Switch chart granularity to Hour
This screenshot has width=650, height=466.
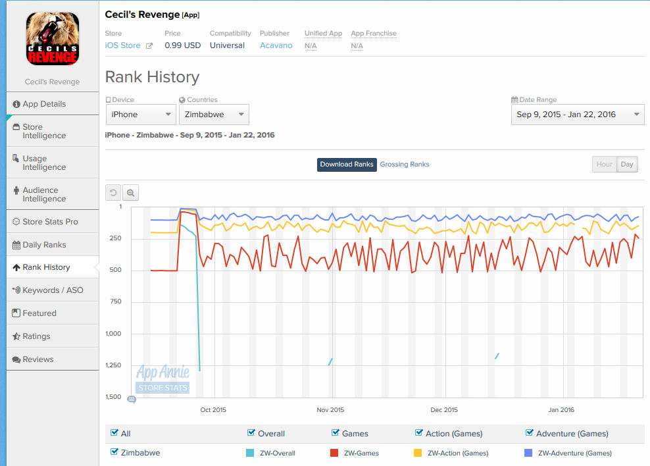pyautogui.click(x=605, y=164)
